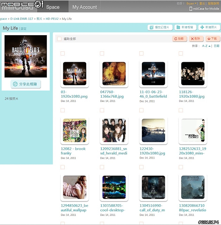221x225 pixels.
Task: Click file name 1304516990-call_of_duty_m
Action: 152,208
